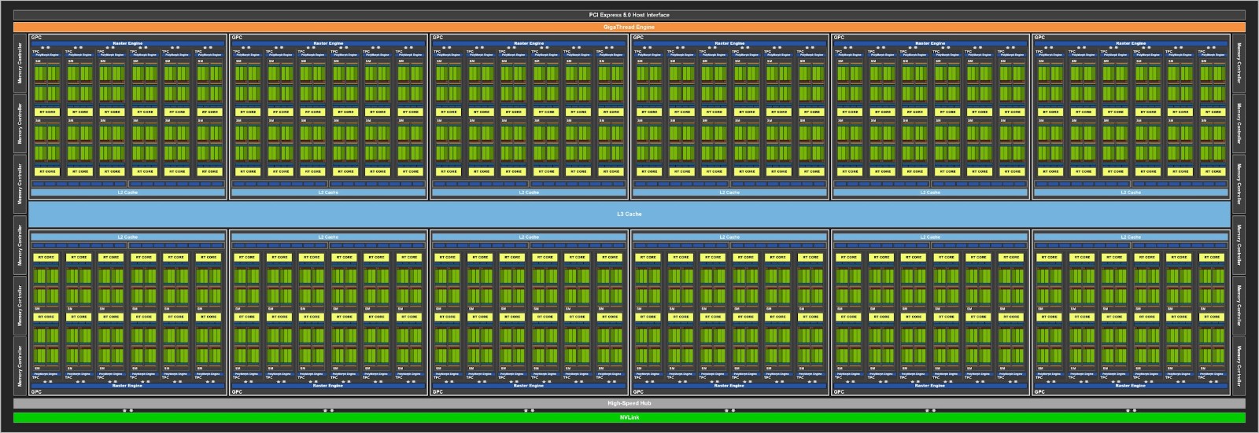Select the orange GigaThread Engine bar
This screenshot has width=1259, height=433.
coord(629,28)
